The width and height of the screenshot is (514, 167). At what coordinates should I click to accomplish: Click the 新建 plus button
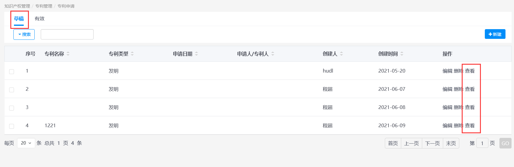click(x=495, y=34)
